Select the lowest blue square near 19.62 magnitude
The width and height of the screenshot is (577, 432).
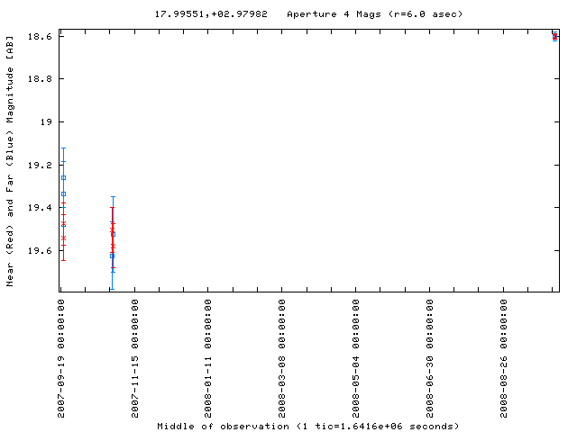click(x=112, y=256)
